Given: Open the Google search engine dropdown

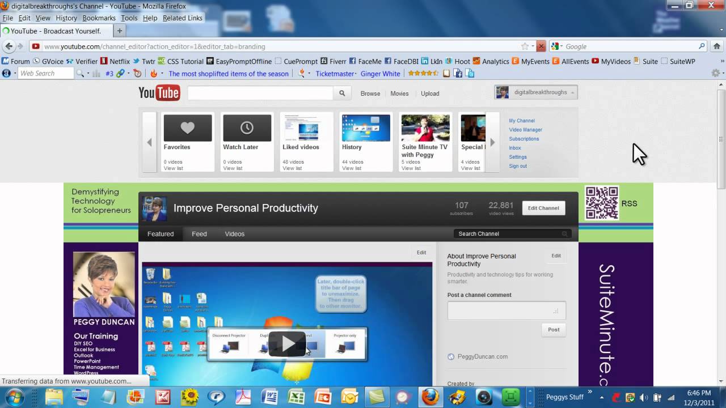Looking at the screenshot, I should [556, 46].
